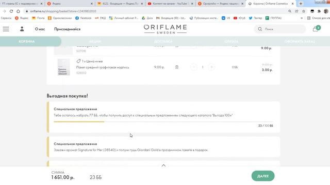This screenshot has width=330, height=185.
Task: Open the Ютуб bookmark
Action: point(239,18)
